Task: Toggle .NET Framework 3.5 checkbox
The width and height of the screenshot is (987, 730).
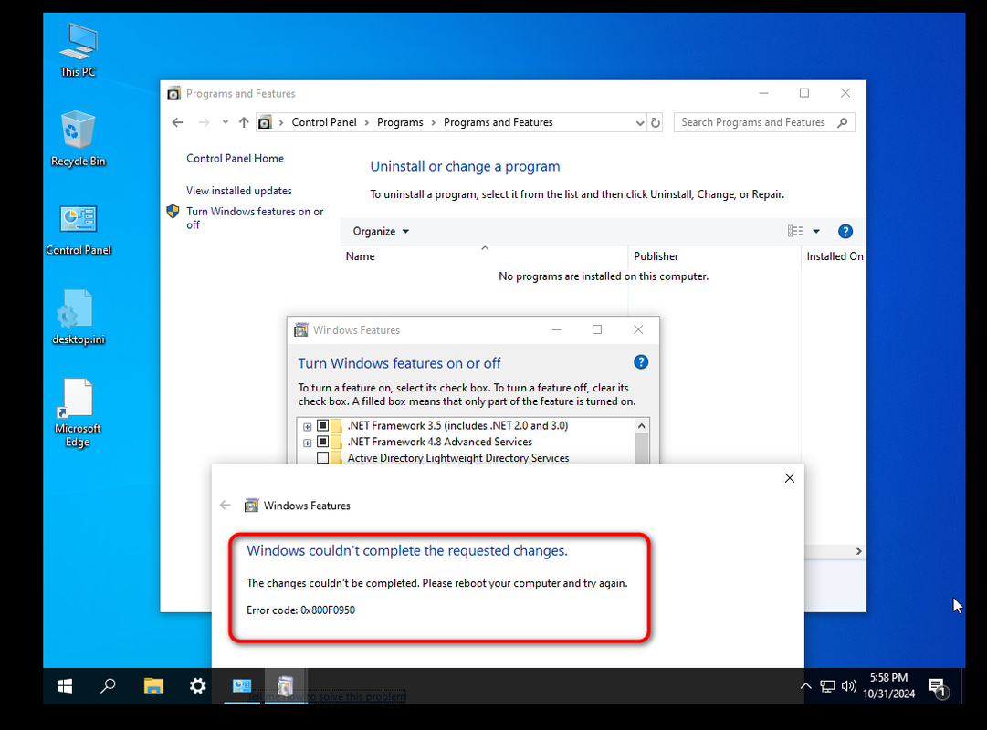Action: pos(322,425)
